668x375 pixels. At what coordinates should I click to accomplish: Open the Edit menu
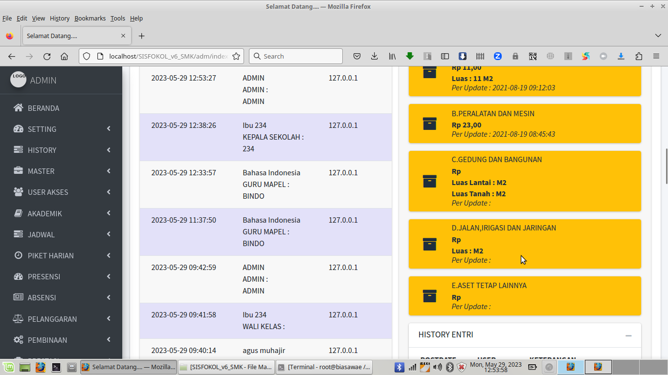click(x=22, y=18)
